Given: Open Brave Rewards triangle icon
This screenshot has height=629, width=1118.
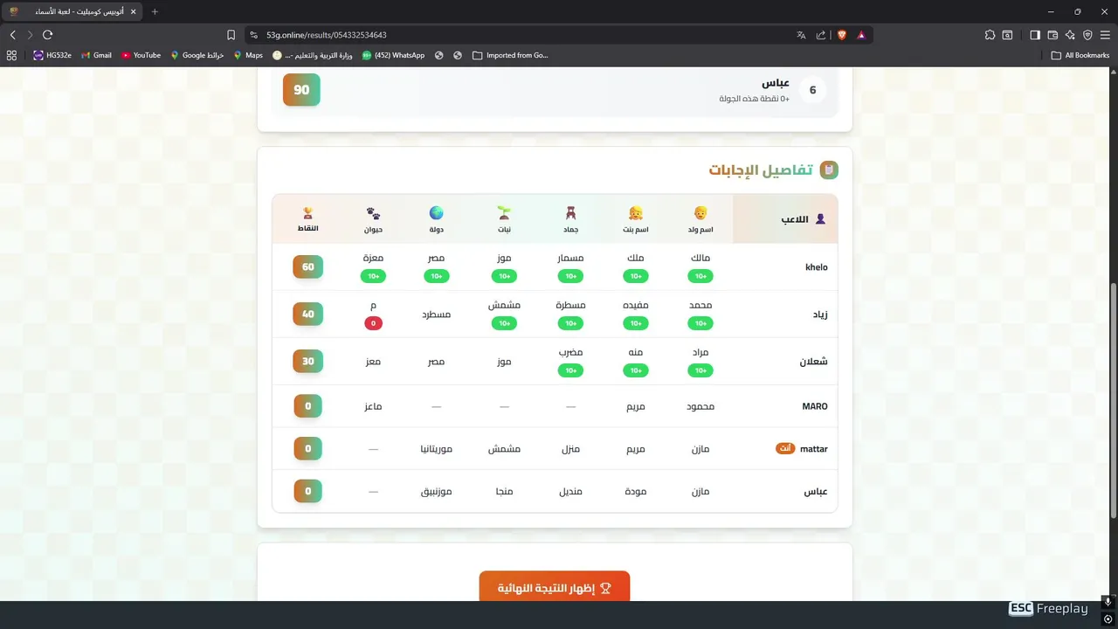Looking at the screenshot, I should tap(861, 35).
